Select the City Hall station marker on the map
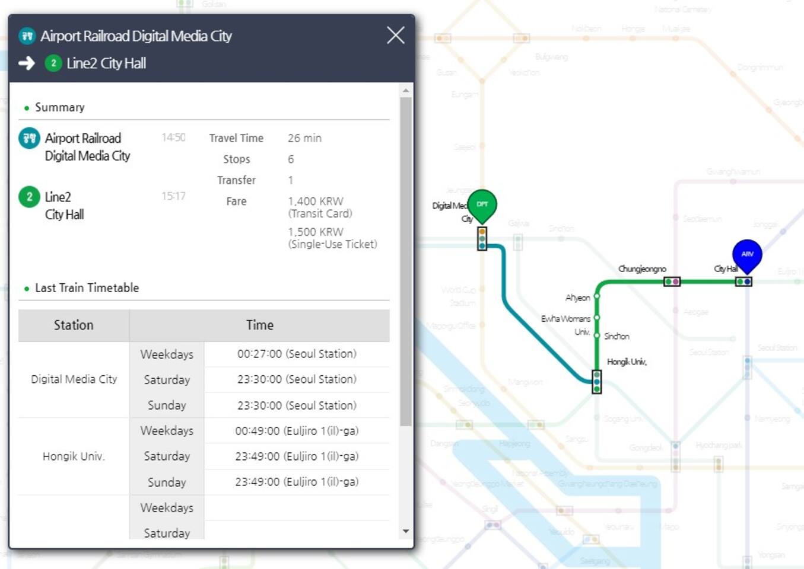Viewport: 804px width, 569px height. click(743, 282)
